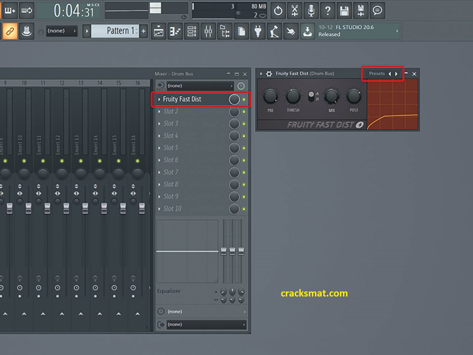Open the news speech bubble icon

377,11
